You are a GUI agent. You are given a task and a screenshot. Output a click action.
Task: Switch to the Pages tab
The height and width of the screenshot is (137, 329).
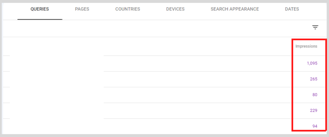tap(82, 9)
